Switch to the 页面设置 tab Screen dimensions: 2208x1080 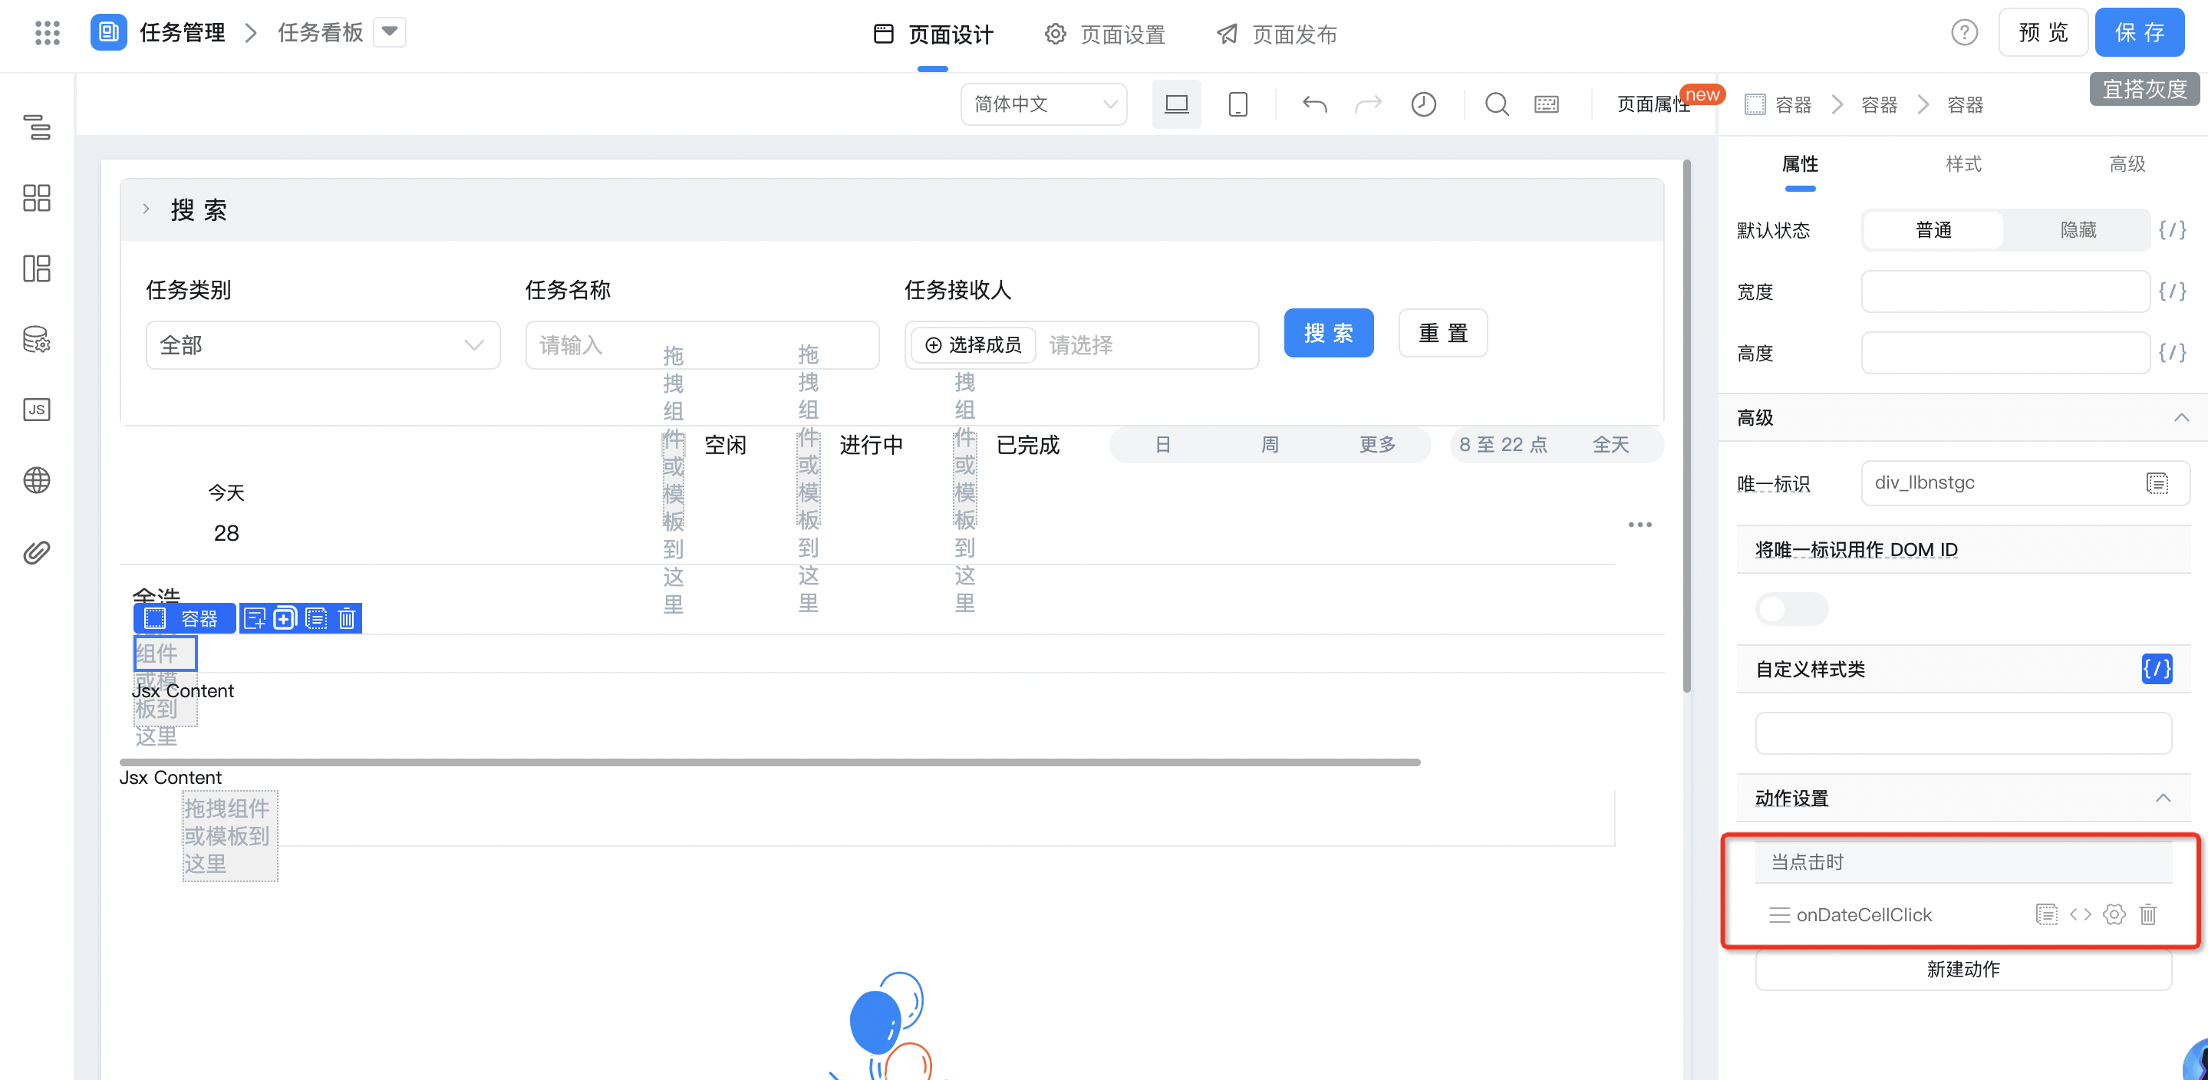(1105, 35)
